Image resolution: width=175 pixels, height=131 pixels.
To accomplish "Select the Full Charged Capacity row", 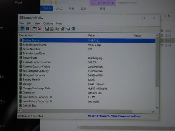I will coord(87,71).
